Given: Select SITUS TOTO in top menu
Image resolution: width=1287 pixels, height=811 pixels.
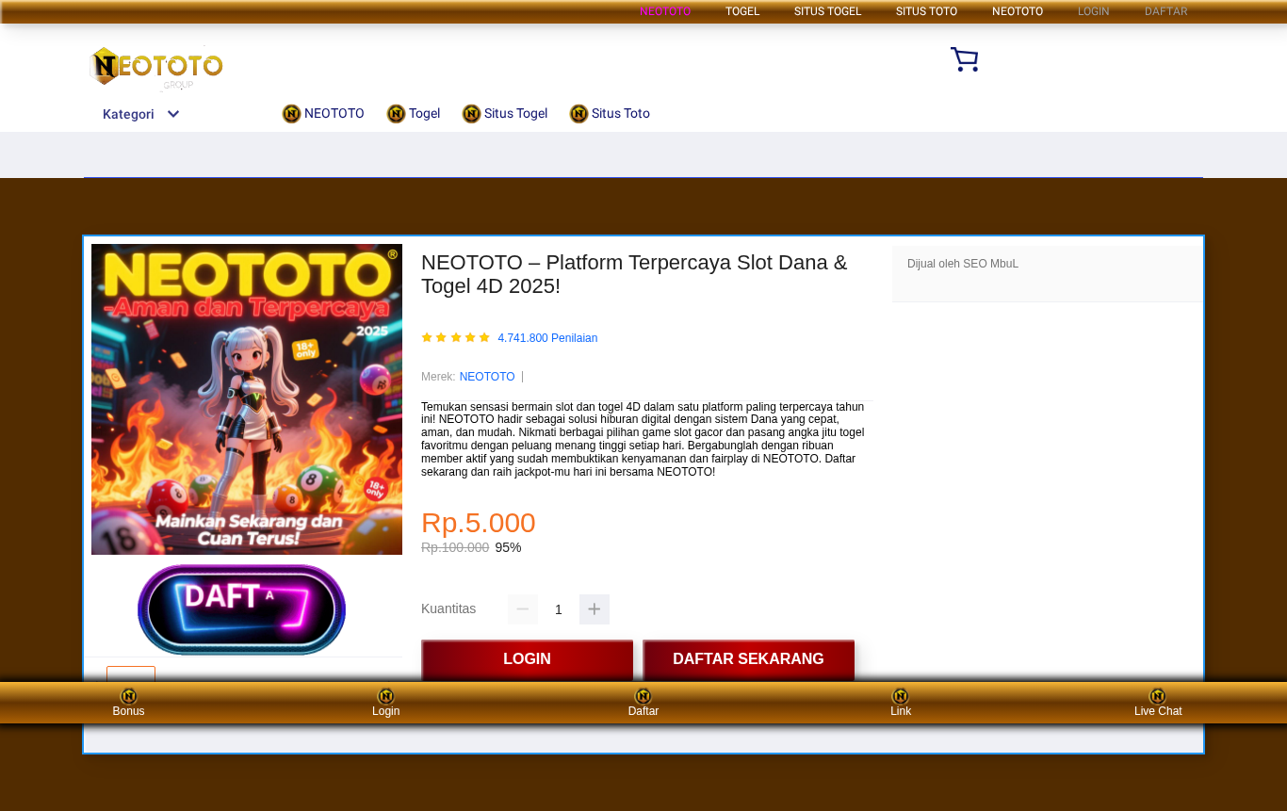Looking at the screenshot, I should 926,11.
